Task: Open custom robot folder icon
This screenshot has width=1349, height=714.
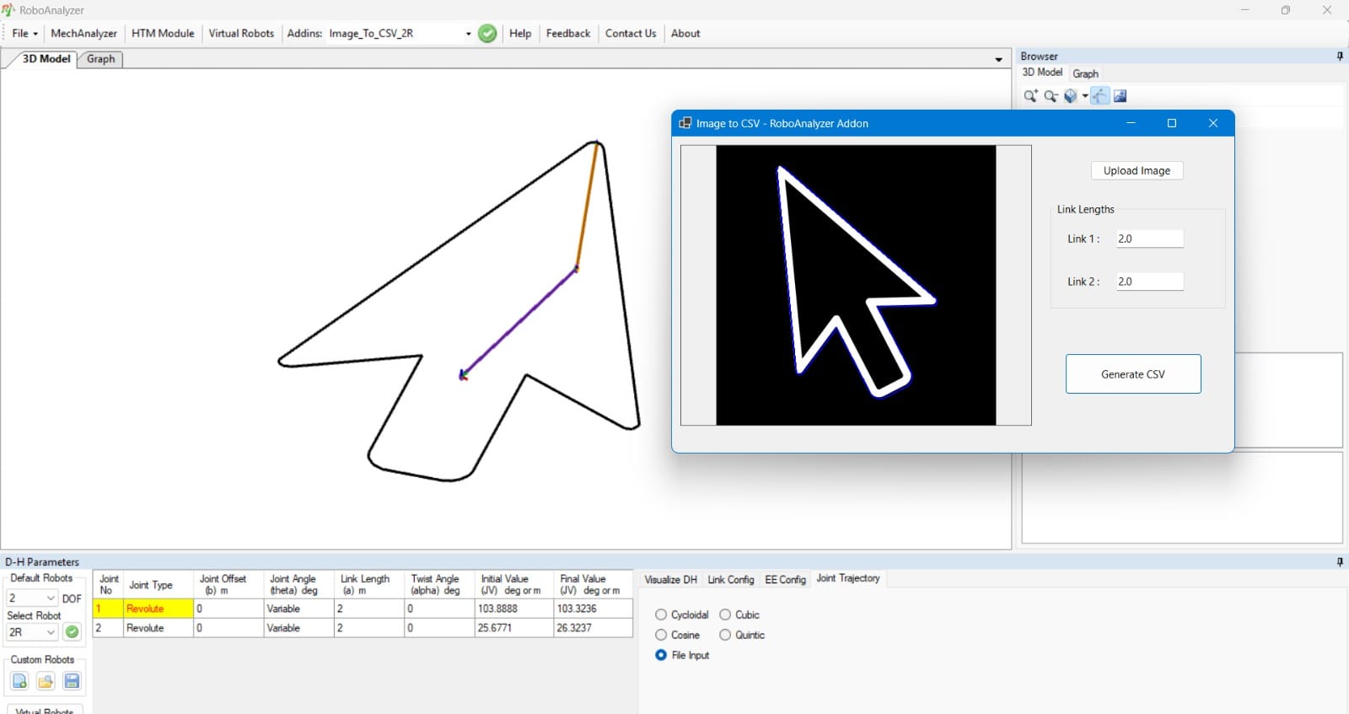Action: pos(46,681)
